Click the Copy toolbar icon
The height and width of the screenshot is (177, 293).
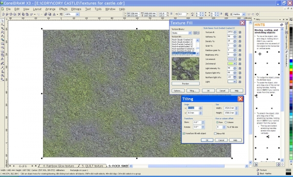point(23,14)
